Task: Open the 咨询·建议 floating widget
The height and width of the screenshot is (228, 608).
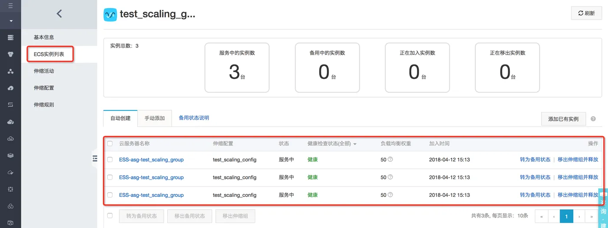Action: click(603, 208)
